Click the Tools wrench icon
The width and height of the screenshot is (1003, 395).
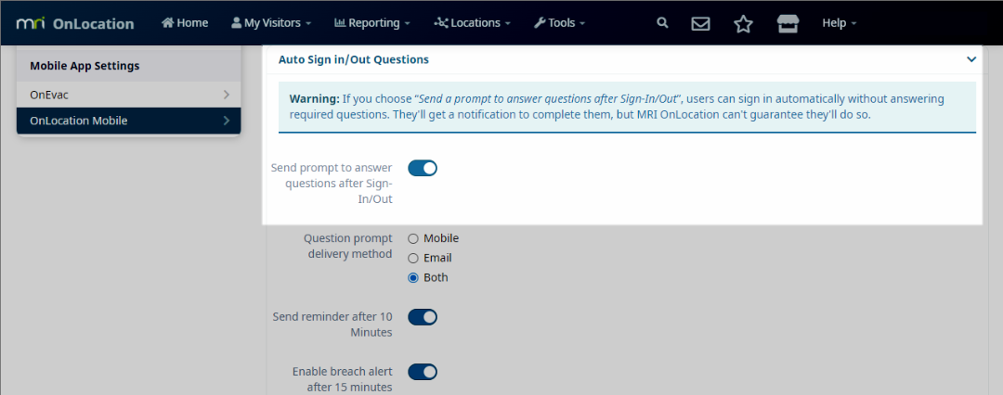point(540,23)
